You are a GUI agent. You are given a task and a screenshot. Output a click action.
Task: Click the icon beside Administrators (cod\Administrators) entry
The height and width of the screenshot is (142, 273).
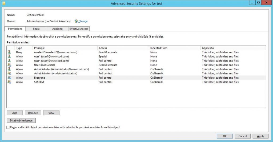pyautogui.click(x=9, y=74)
